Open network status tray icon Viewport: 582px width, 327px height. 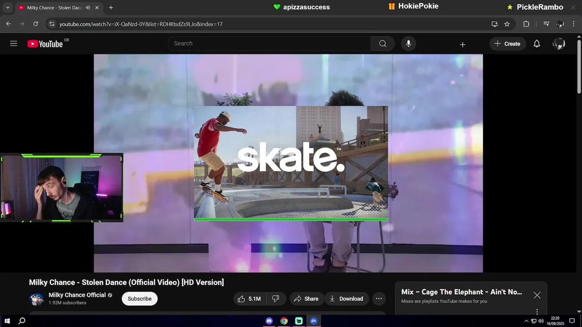point(534,321)
